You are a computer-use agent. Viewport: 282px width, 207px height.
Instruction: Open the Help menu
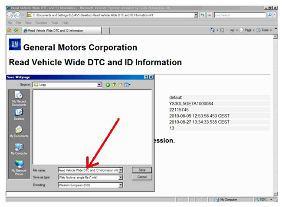65,23
